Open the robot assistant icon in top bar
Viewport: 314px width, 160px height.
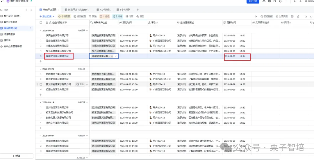pos(264,1)
